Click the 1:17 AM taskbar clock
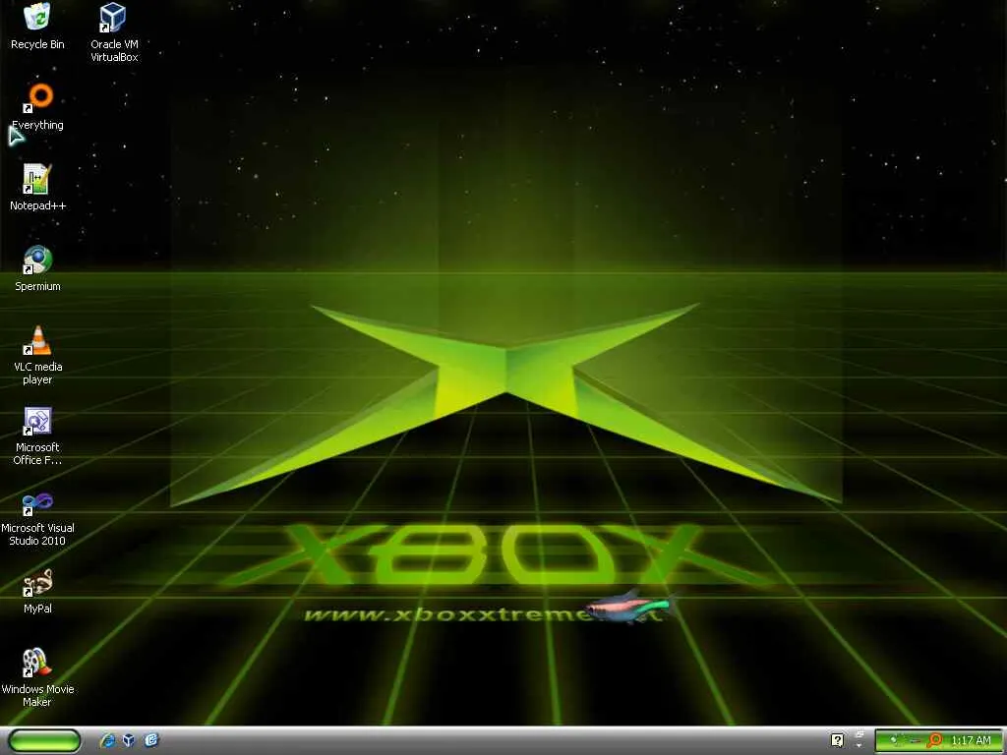The image size is (1007, 755). click(971, 740)
